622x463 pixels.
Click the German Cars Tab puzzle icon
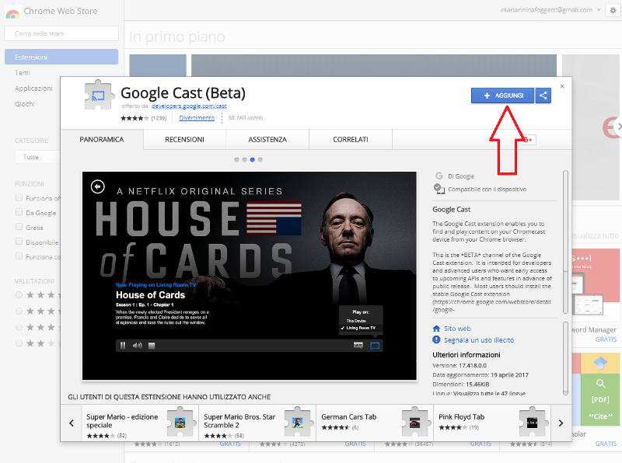click(415, 422)
